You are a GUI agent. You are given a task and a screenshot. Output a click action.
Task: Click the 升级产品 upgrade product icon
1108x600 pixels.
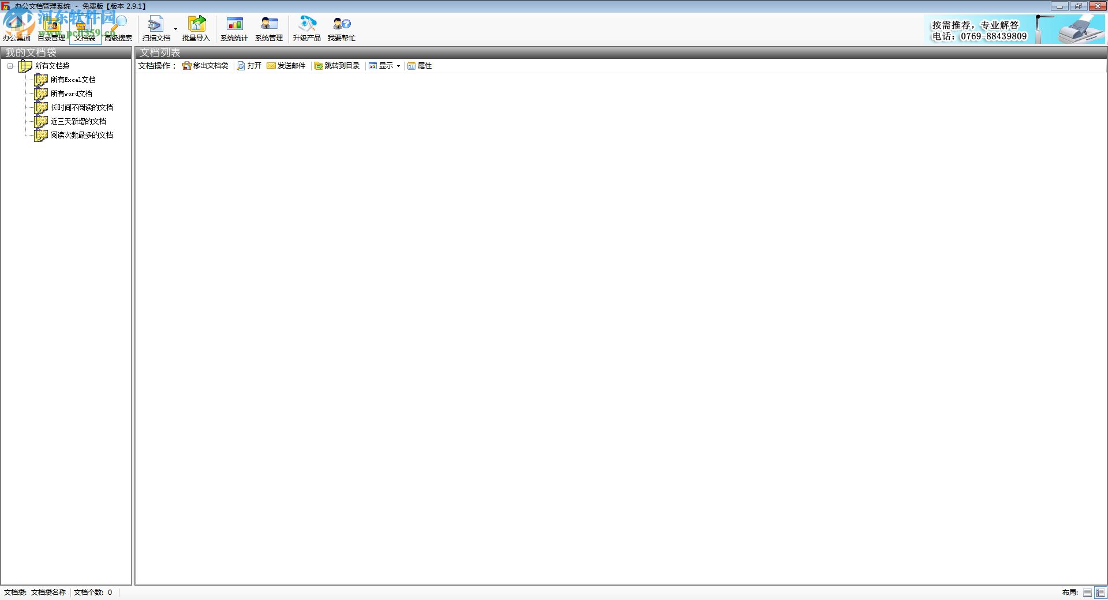(x=306, y=29)
